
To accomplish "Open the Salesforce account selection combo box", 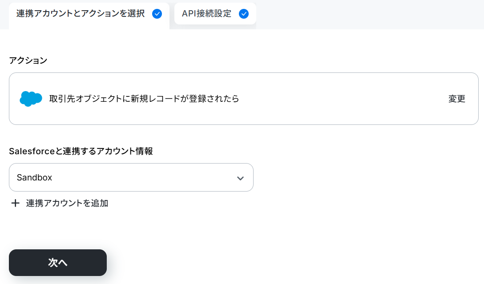I will pos(131,177).
